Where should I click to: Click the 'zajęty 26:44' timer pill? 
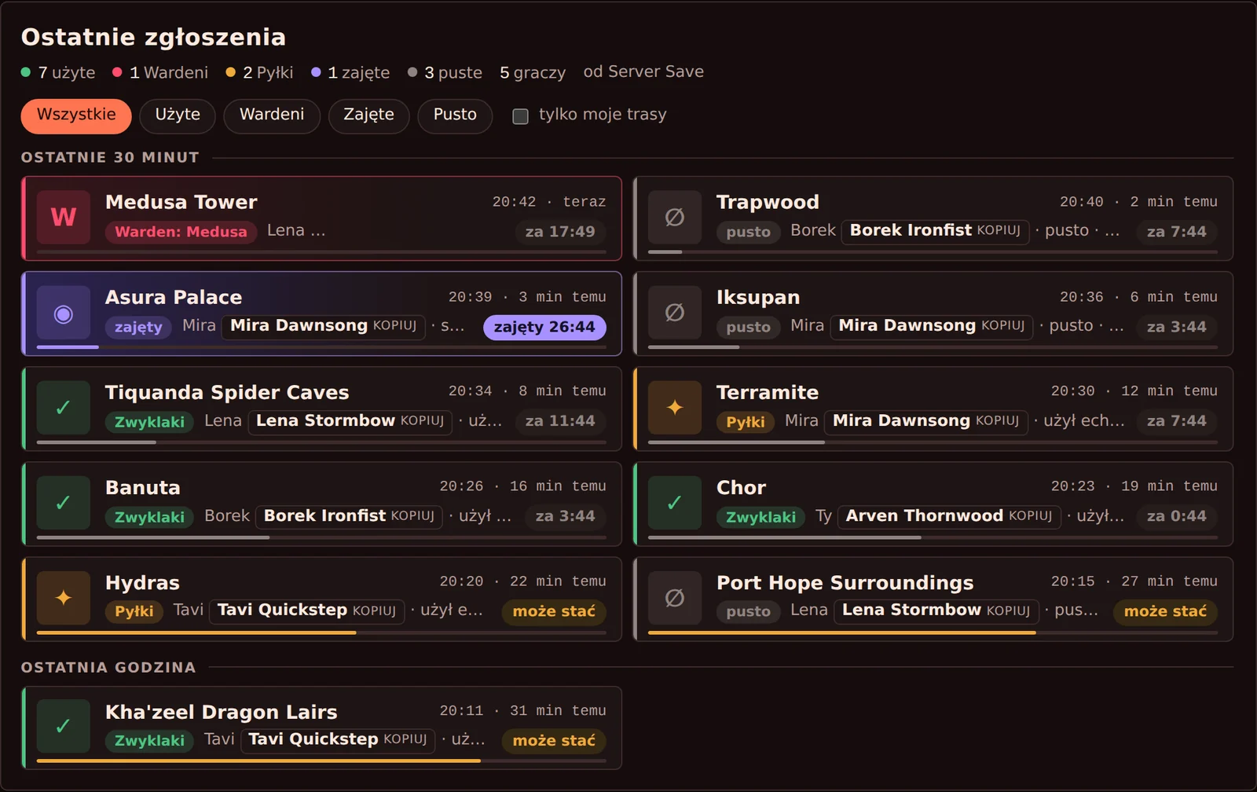point(544,327)
